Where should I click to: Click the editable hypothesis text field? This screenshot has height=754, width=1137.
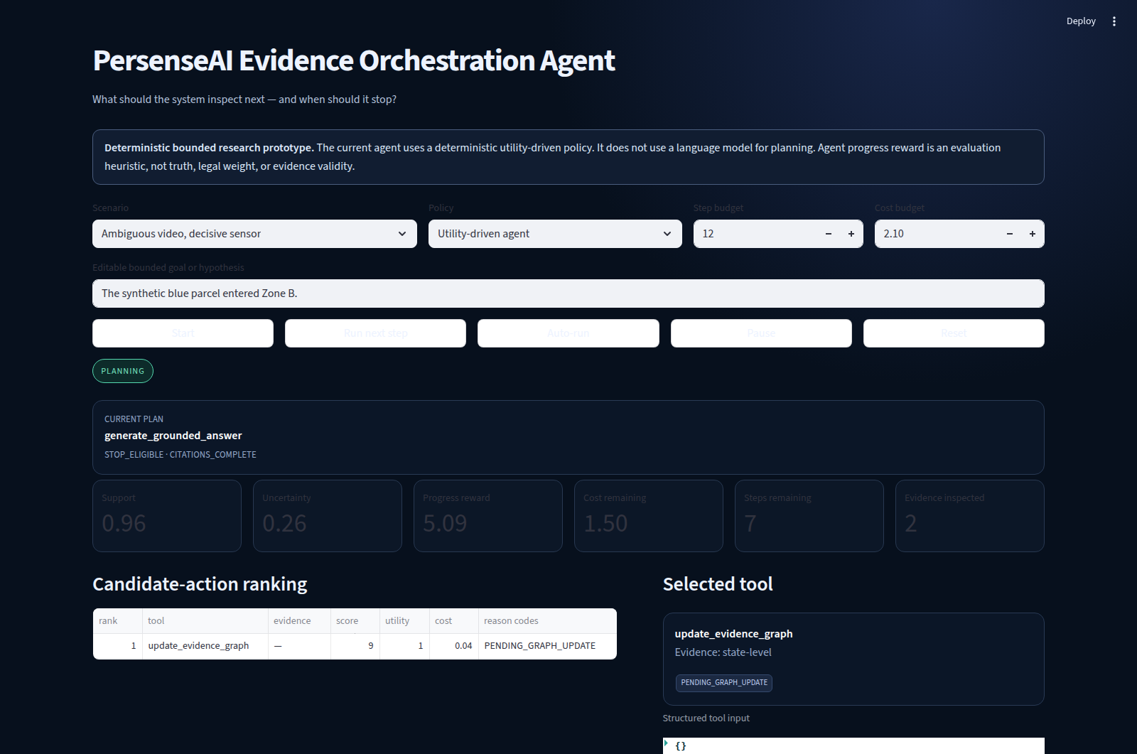pyautogui.click(x=568, y=293)
